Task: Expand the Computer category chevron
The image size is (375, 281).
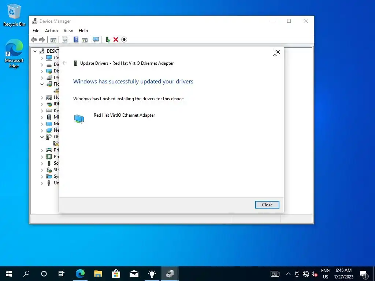Action: click(42, 58)
